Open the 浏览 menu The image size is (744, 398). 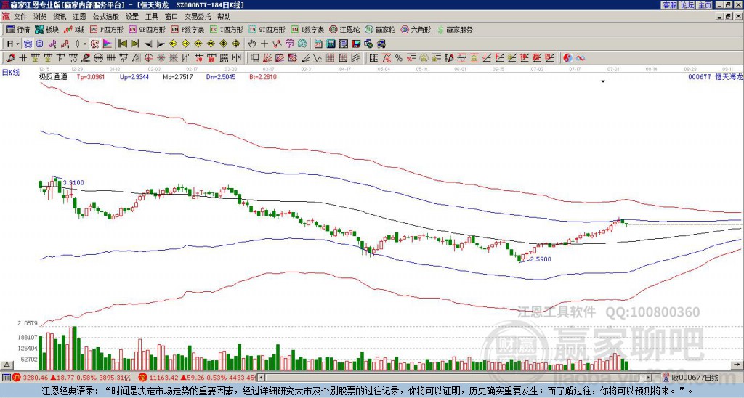coord(41,17)
